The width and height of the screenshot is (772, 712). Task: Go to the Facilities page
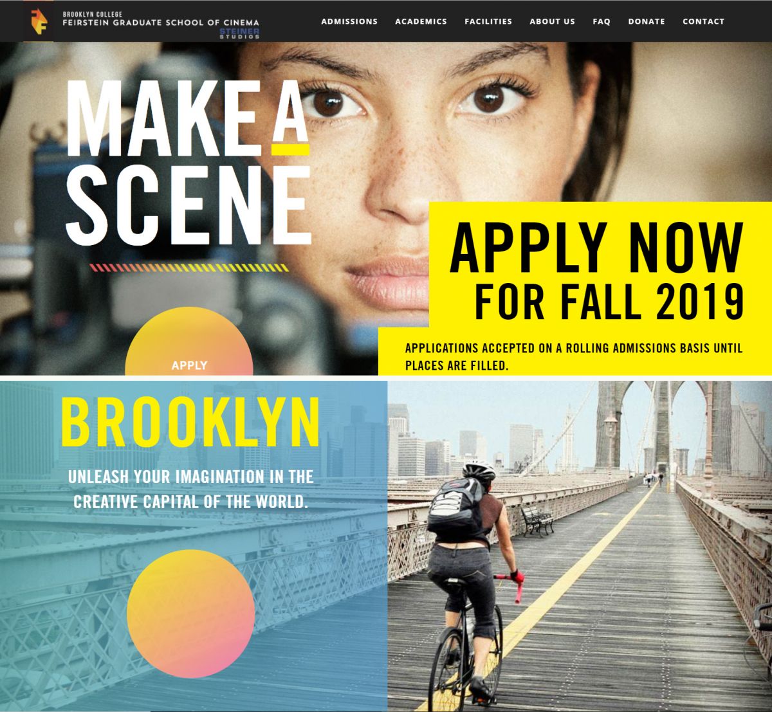488,21
